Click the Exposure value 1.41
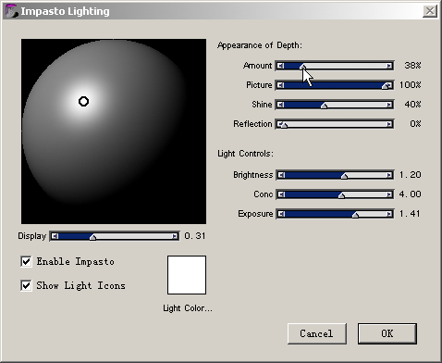 point(410,214)
